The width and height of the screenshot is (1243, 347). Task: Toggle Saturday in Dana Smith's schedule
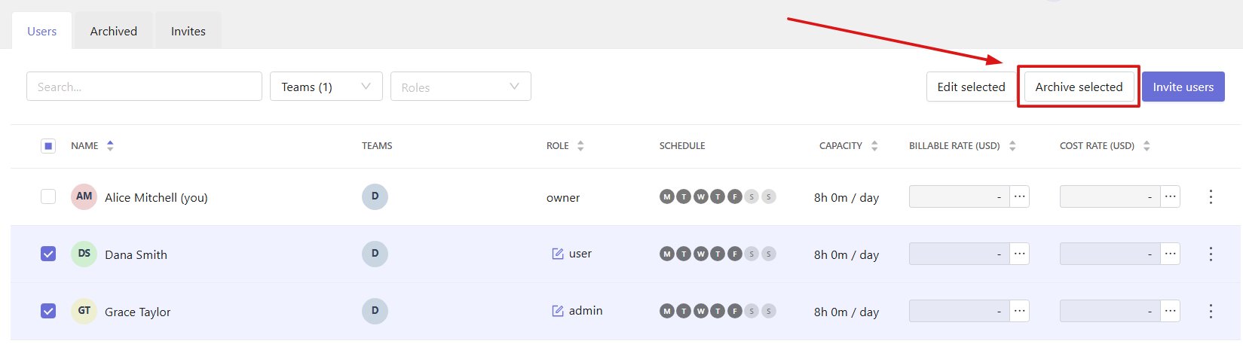(x=752, y=254)
